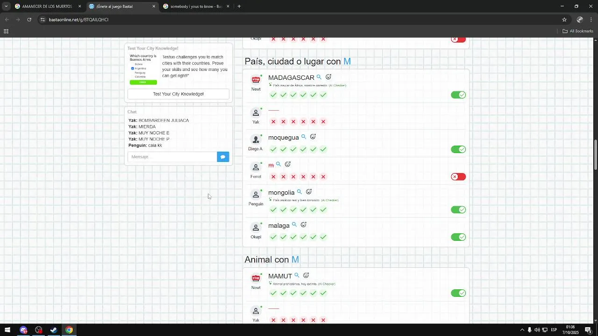This screenshot has width=598, height=336.
Task: Click the green bar in the quiz ad
Action: point(143,82)
